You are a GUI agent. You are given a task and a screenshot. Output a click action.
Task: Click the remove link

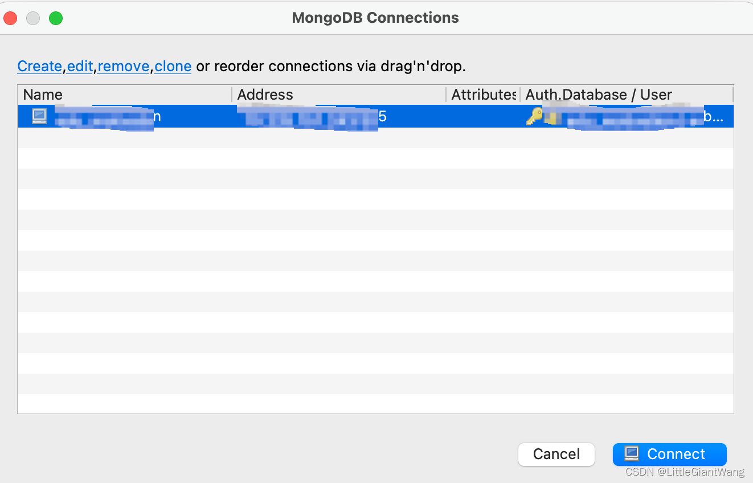click(124, 66)
